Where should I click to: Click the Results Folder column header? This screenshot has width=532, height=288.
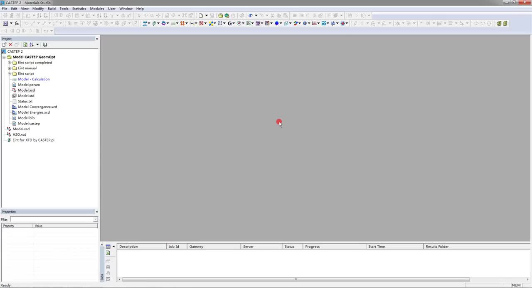click(476, 247)
